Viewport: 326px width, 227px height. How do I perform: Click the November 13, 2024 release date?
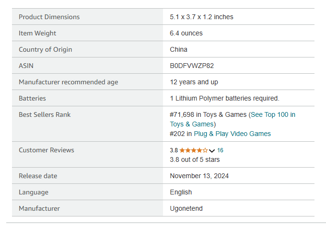(199, 176)
